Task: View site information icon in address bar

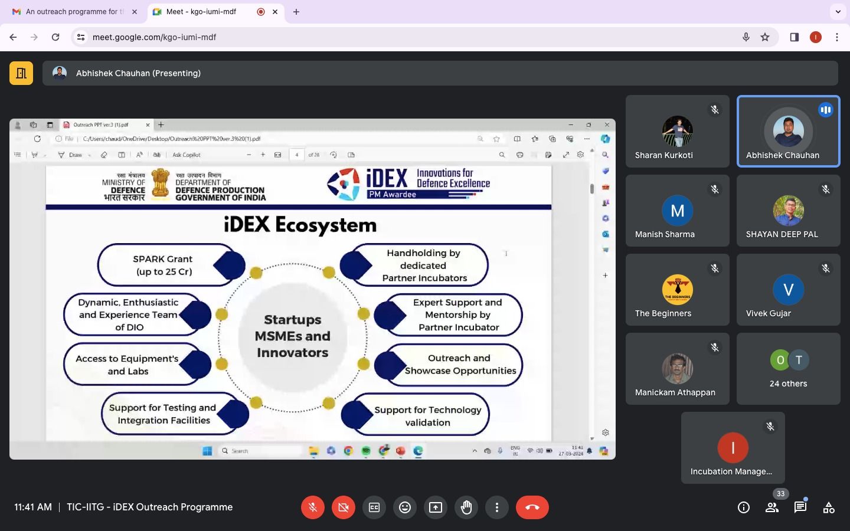Action: point(81,37)
